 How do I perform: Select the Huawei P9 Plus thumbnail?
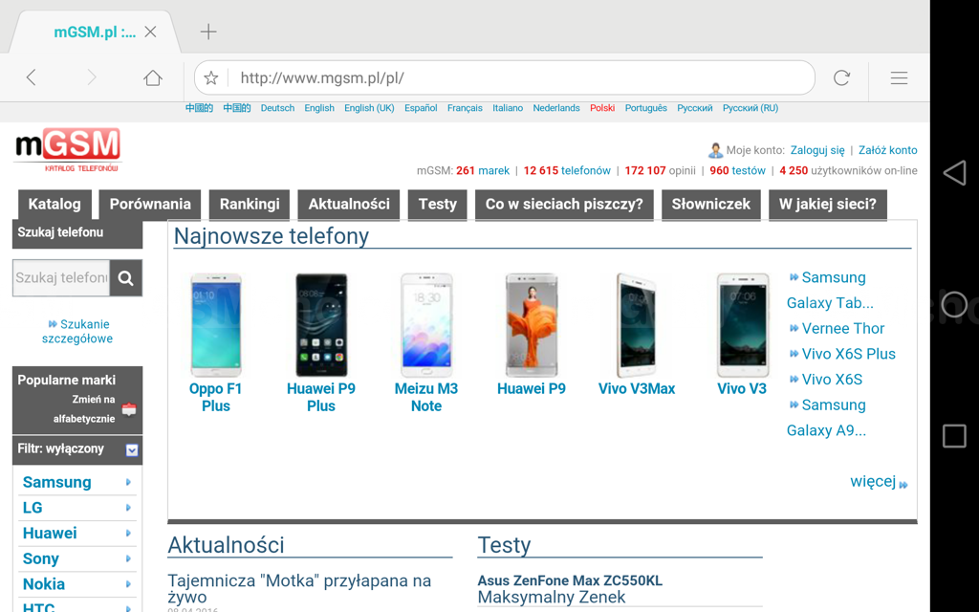click(321, 325)
